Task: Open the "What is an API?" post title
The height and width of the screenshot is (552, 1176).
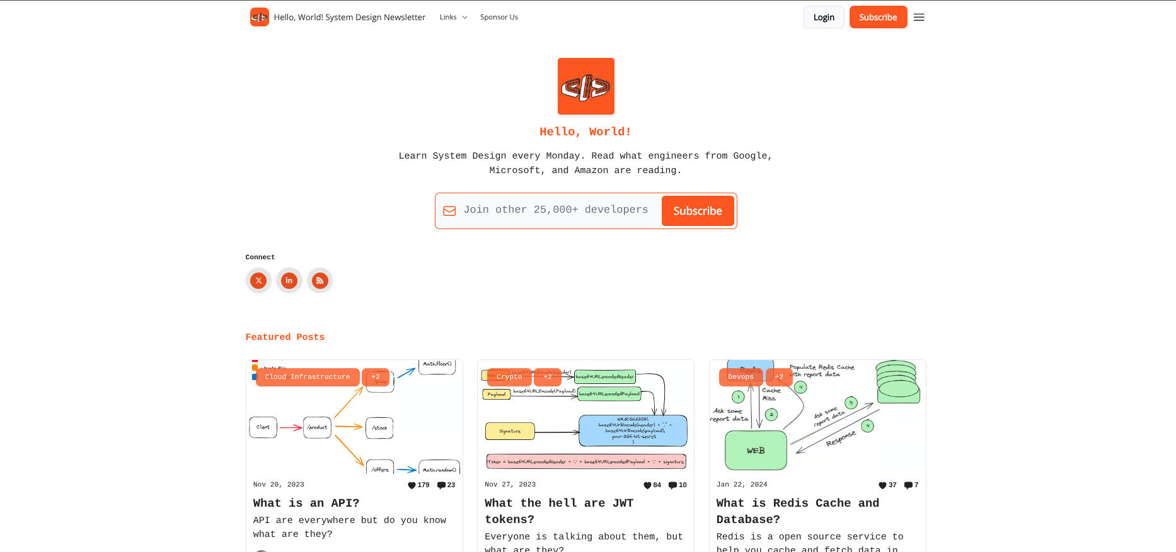Action: point(306,503)
